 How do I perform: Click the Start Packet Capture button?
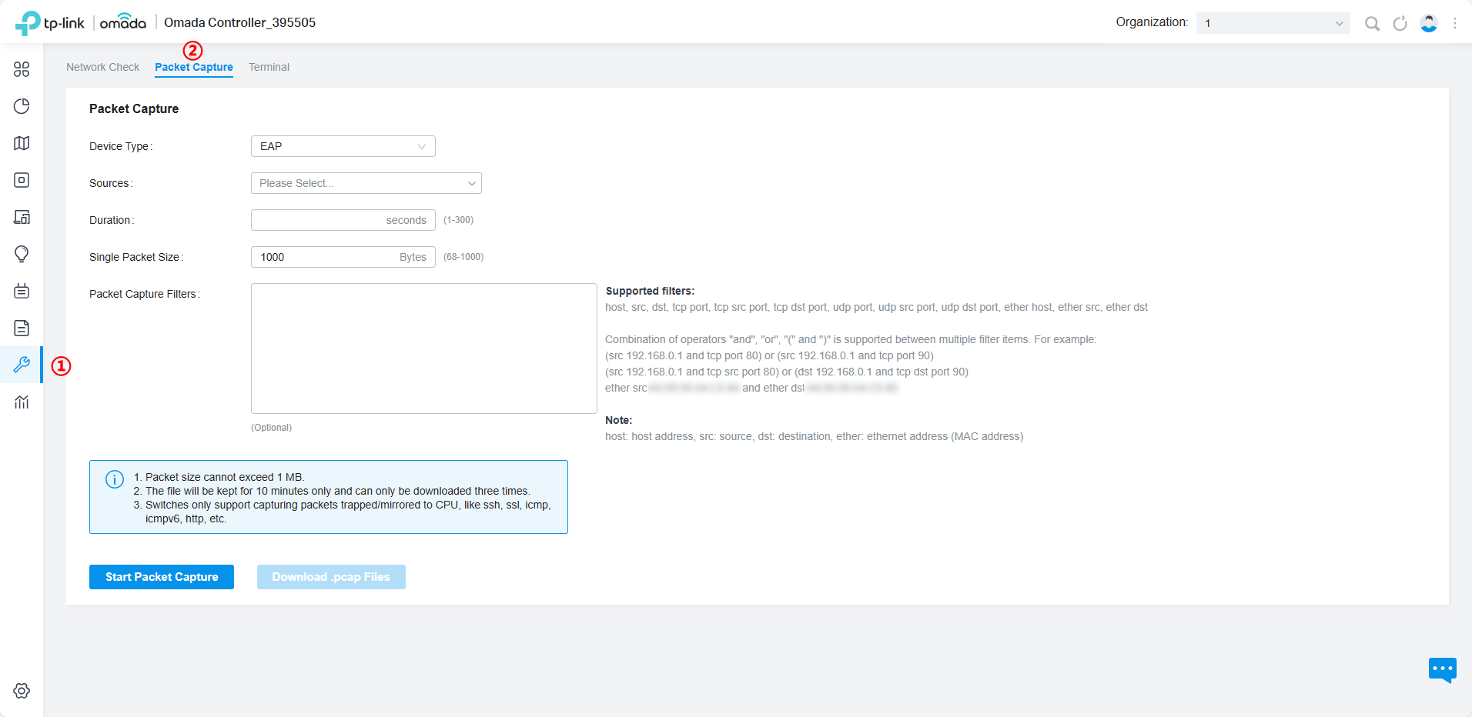coord(161,576)
